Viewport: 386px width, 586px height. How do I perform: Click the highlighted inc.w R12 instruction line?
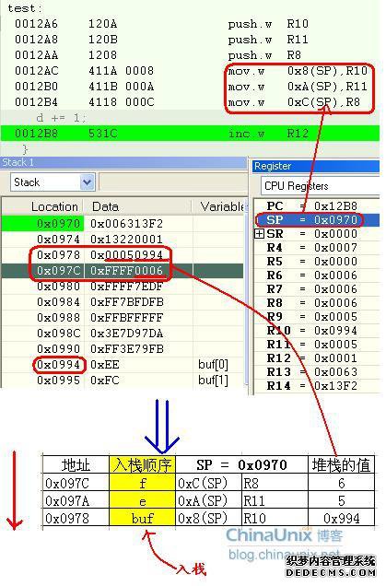point(190,134)
